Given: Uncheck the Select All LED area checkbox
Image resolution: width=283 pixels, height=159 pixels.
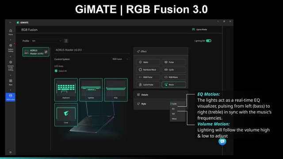Looking at the screenshot, I should pos(56,71).
